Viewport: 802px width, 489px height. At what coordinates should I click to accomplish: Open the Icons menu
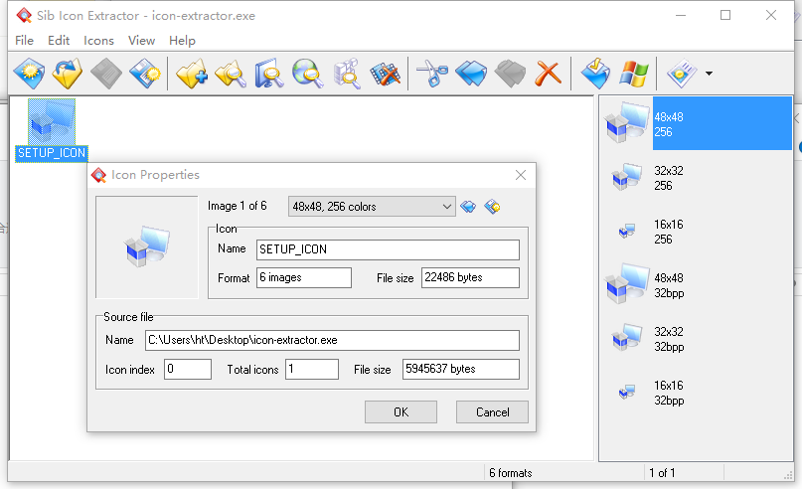tap(98, 41)
